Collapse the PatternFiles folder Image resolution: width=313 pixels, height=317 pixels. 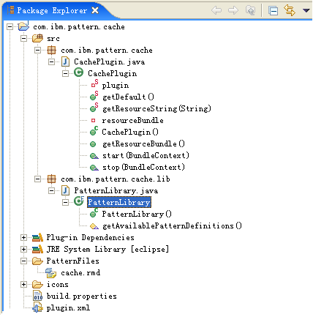(x=23, y=261)
